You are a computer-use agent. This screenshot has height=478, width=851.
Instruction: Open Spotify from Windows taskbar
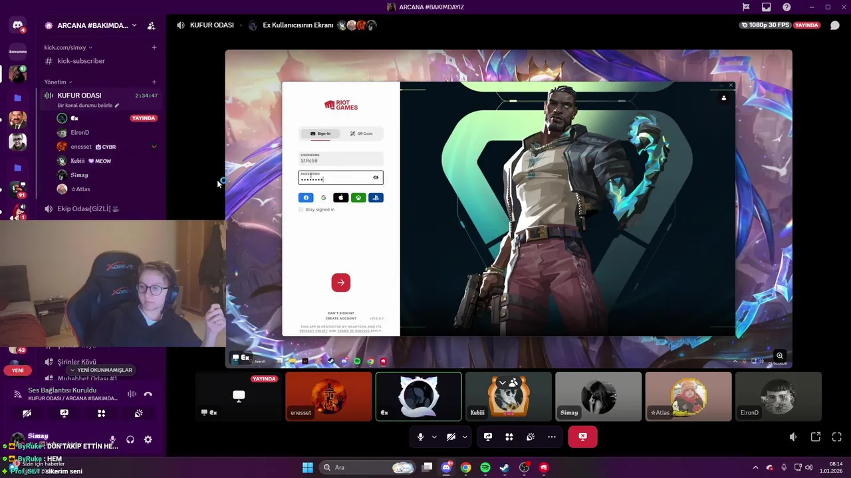(485, 467)
